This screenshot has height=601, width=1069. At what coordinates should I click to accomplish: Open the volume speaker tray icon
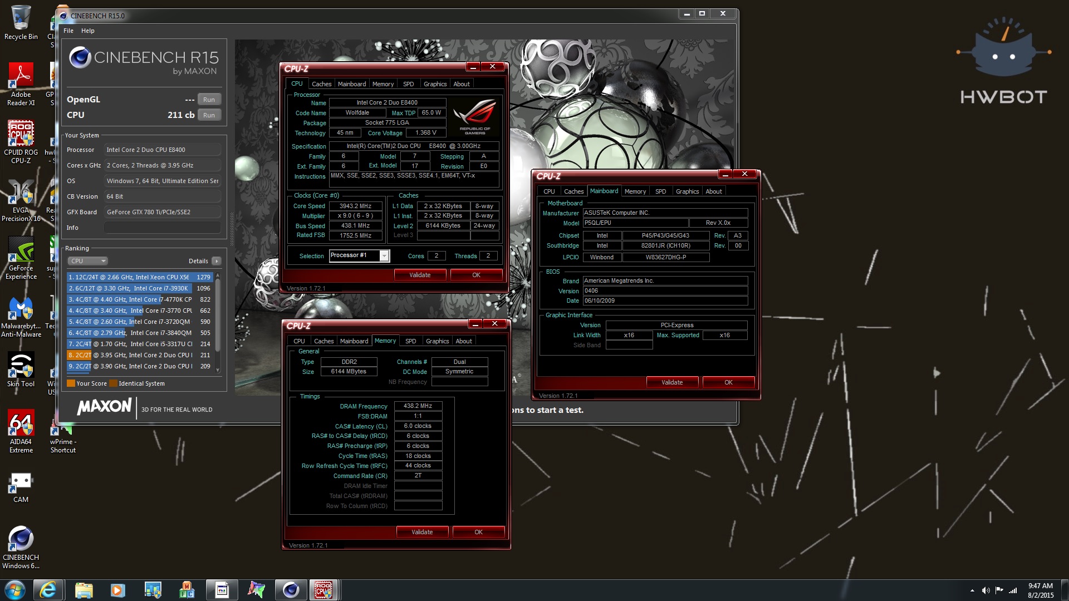(x=985, y=590)
